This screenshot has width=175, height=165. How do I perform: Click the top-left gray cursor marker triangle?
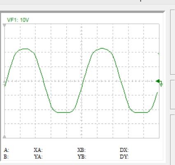click(5, 26)
